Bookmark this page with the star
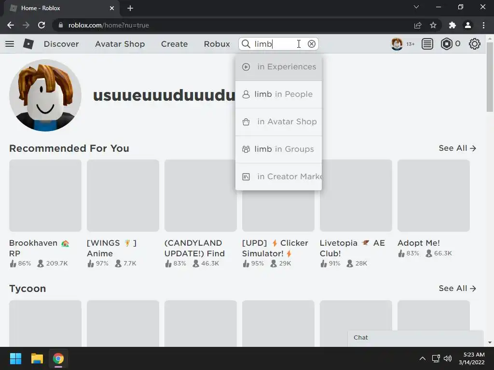Viewport: 494px width, 370px height. point(433,25)
